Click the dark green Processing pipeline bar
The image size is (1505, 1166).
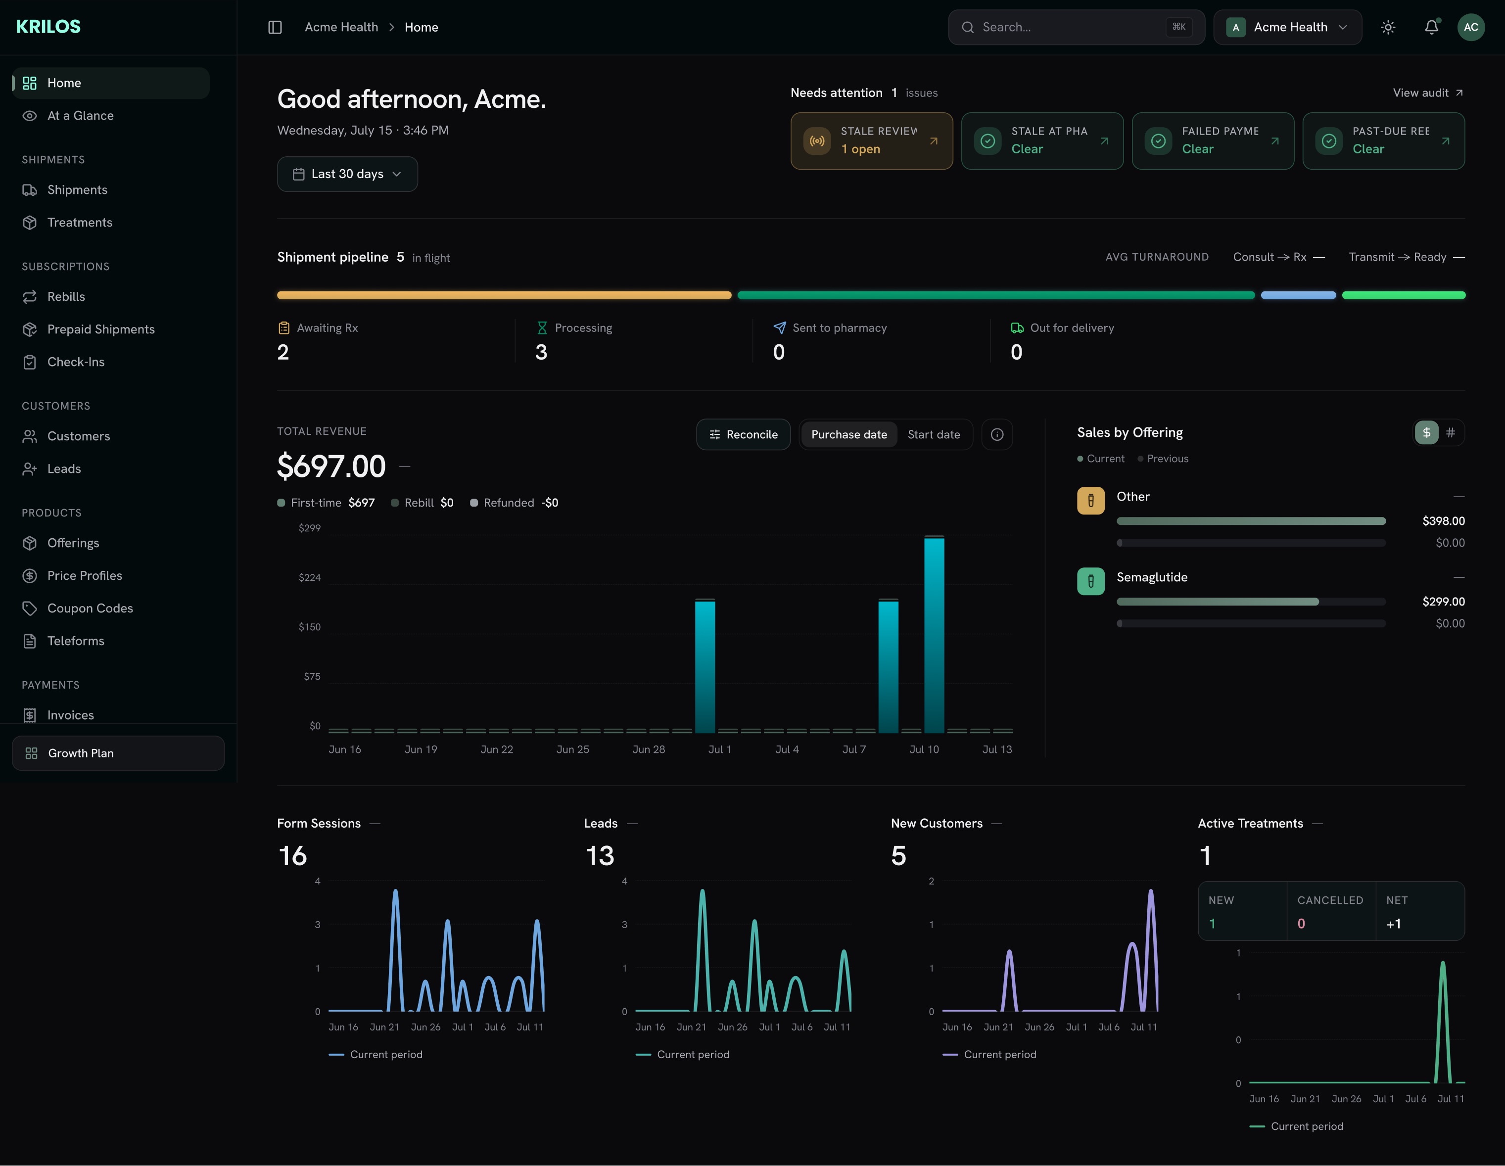point(996,295)
